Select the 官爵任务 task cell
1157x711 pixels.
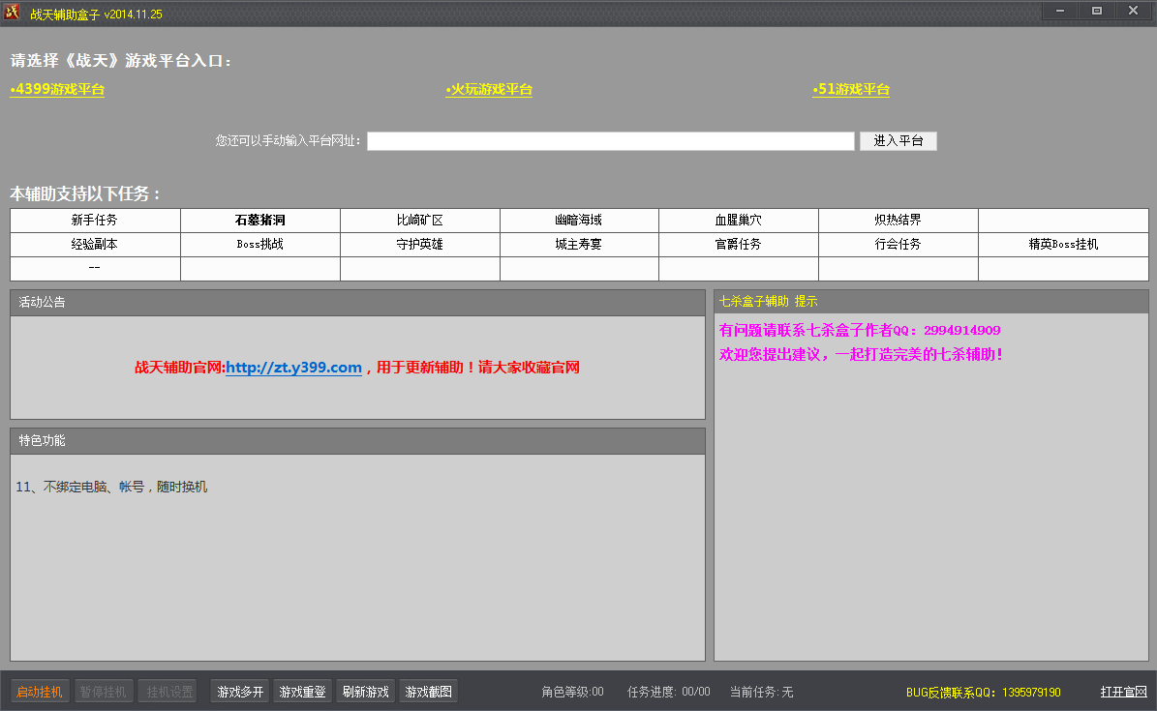tap(739, 244)
